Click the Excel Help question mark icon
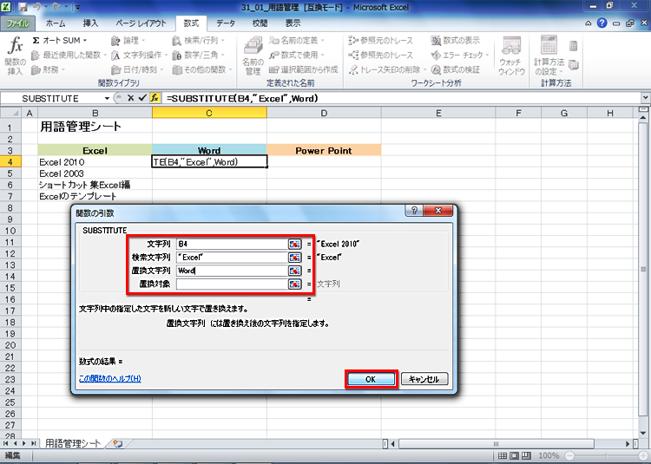This screenshot has height=464, width=651. click(x=602, y=23)
